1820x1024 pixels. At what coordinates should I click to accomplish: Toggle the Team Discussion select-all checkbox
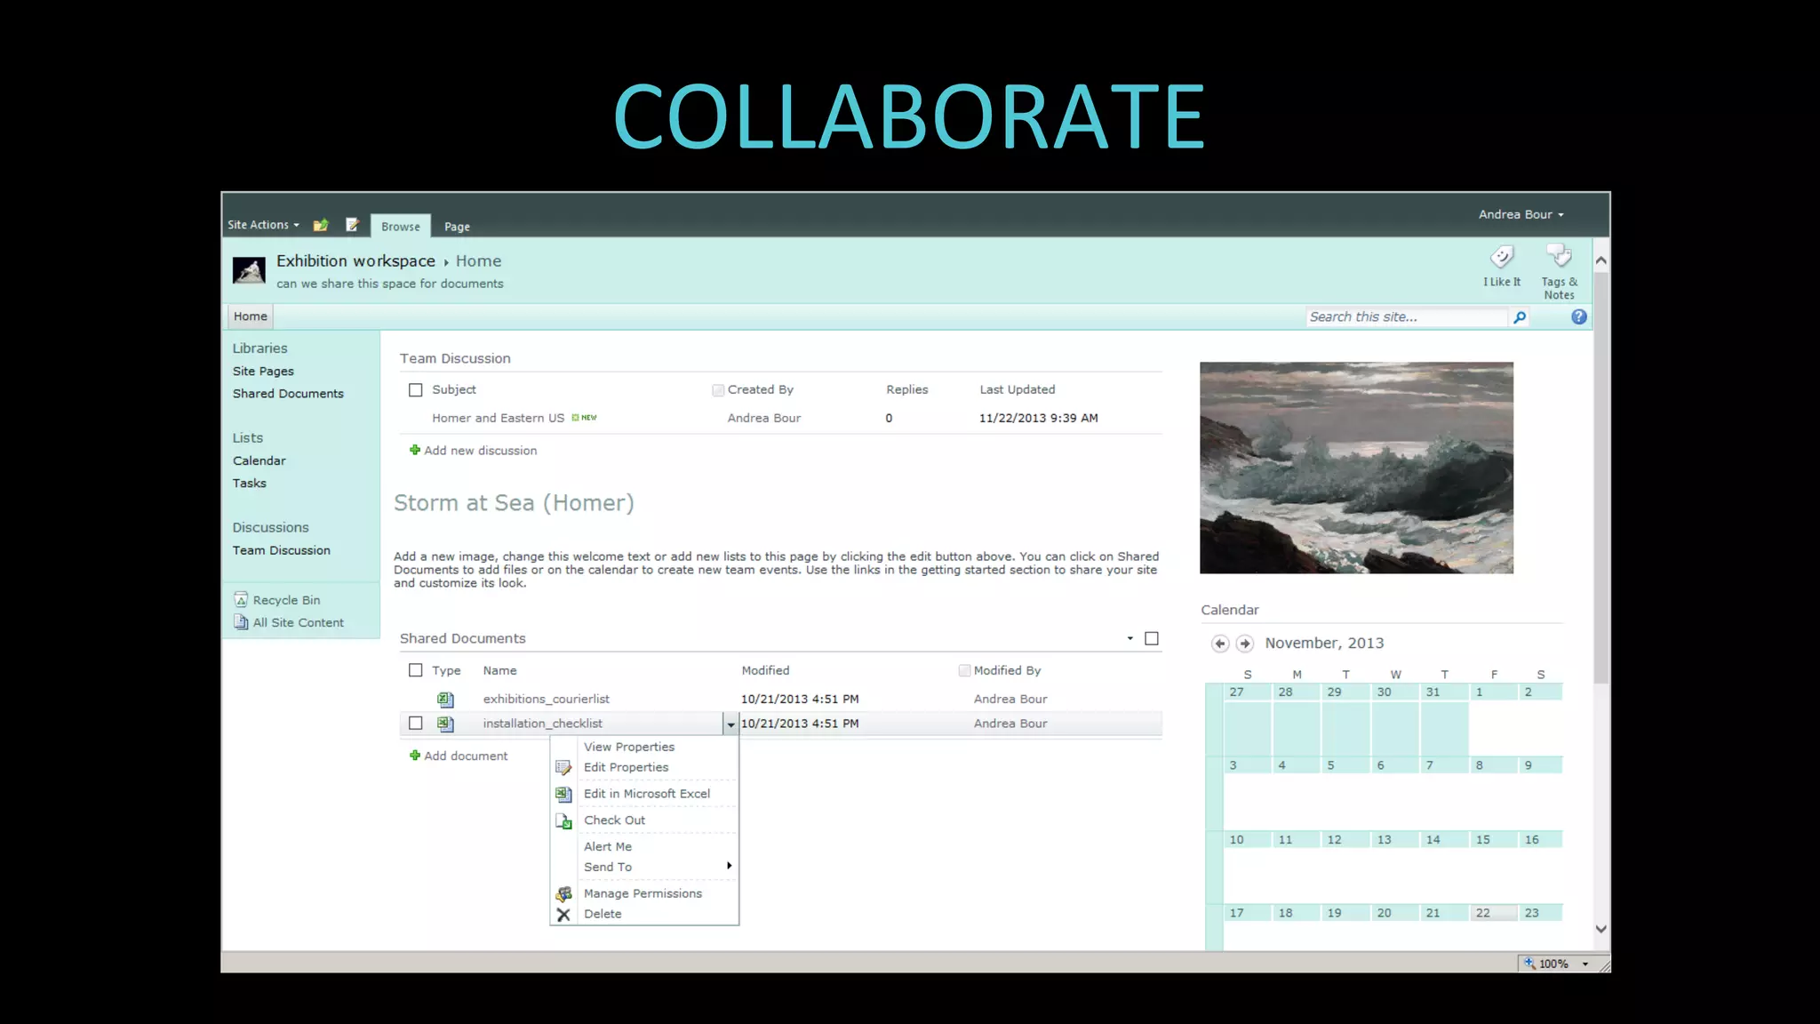(415, 390)
